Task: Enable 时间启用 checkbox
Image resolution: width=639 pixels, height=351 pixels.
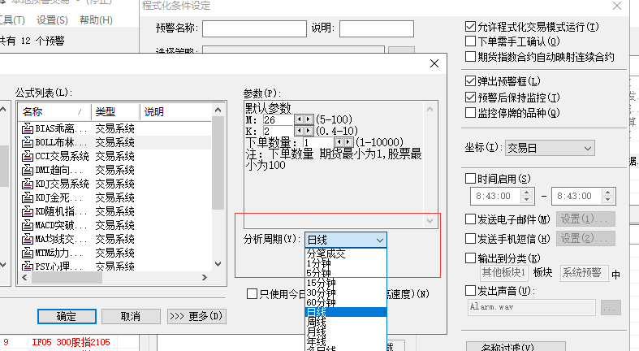Action: 470,179
